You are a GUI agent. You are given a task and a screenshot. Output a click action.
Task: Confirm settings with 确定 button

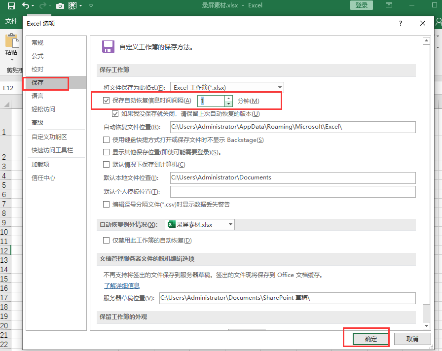click(370, 339)
